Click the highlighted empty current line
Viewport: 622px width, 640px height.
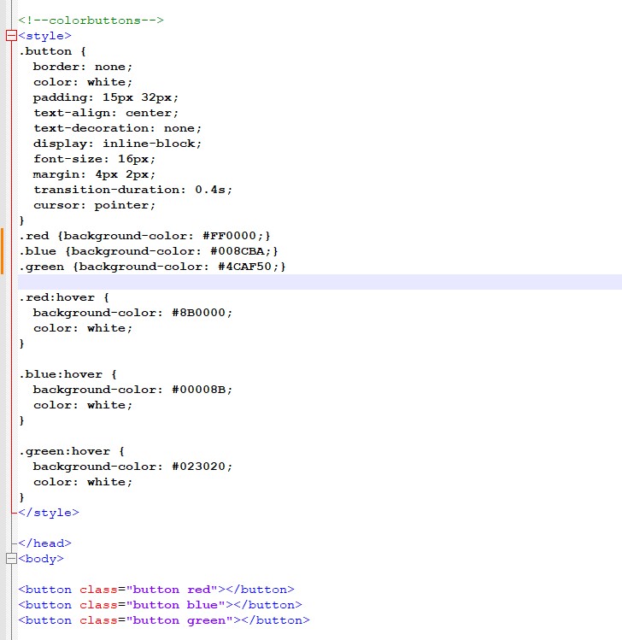click(320, 282)
